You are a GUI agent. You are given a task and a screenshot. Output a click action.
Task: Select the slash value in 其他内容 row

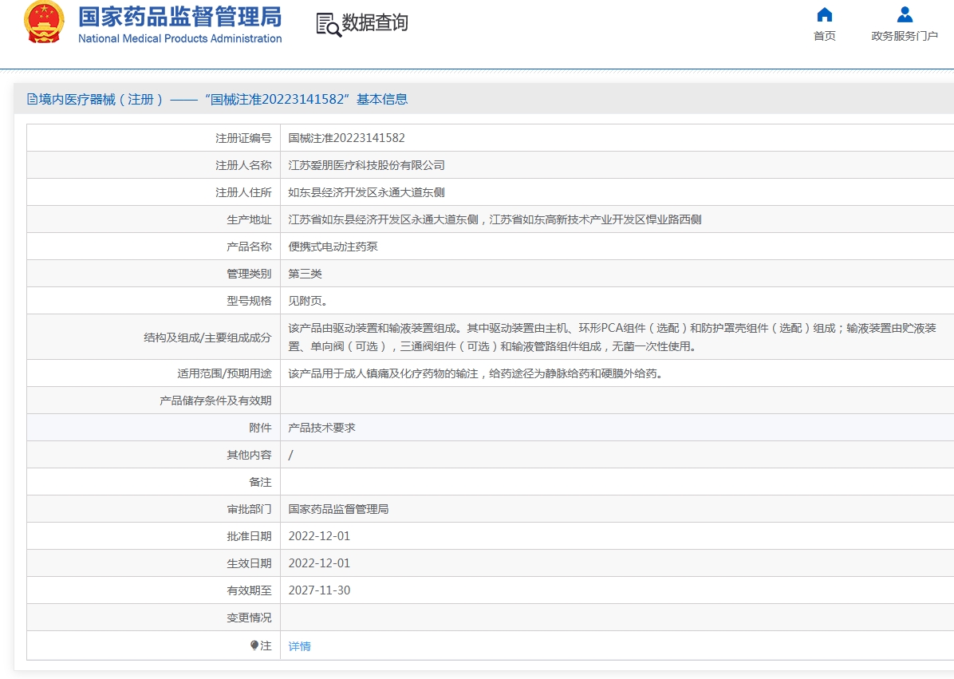click(x=291, y=455)
